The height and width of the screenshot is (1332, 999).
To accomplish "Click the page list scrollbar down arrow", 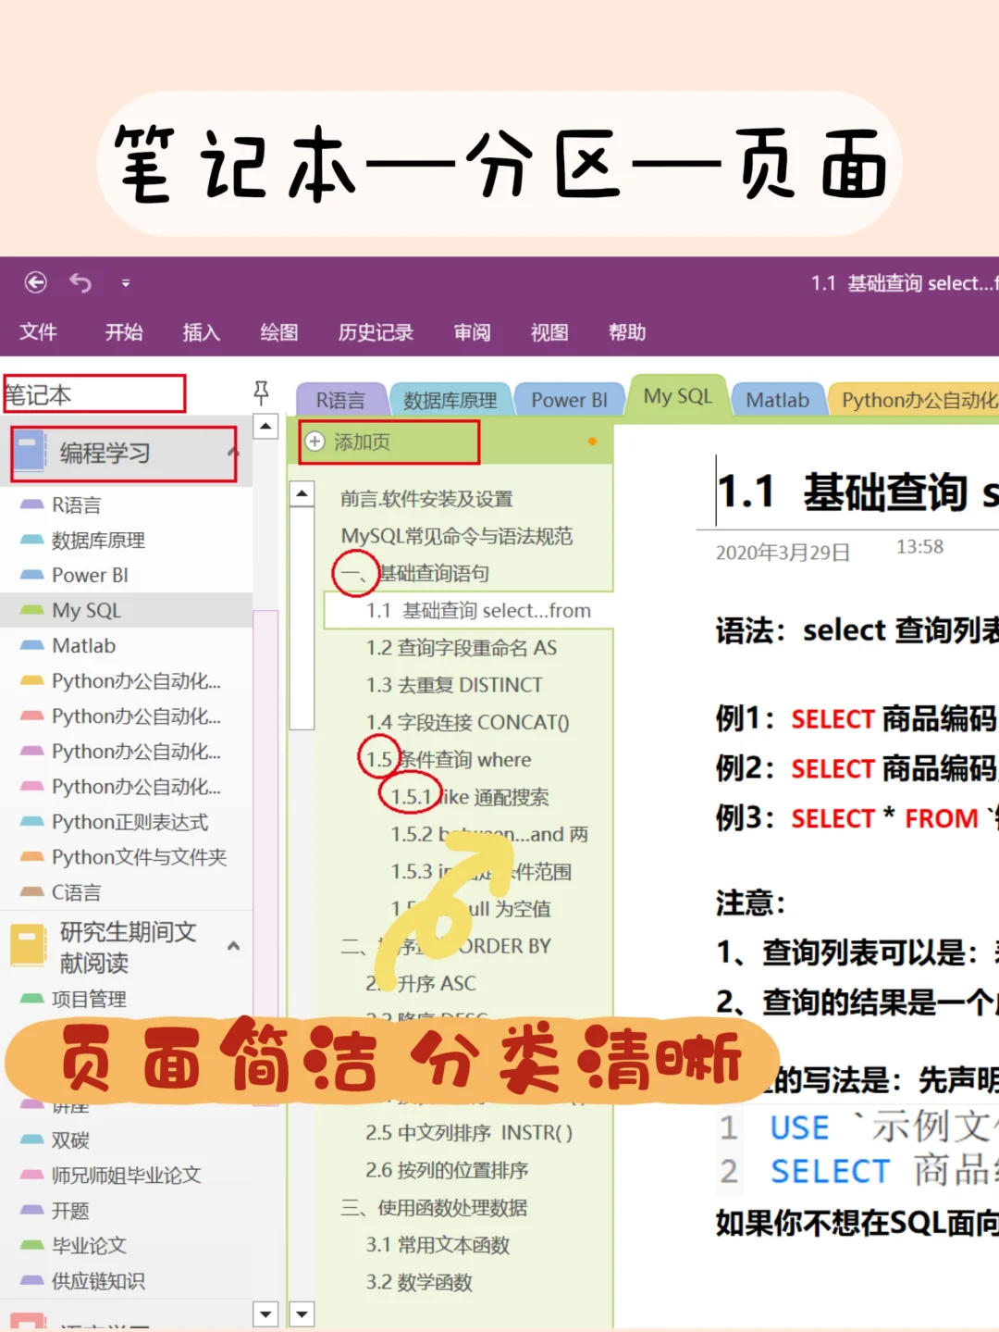I will pos(302,1313).
